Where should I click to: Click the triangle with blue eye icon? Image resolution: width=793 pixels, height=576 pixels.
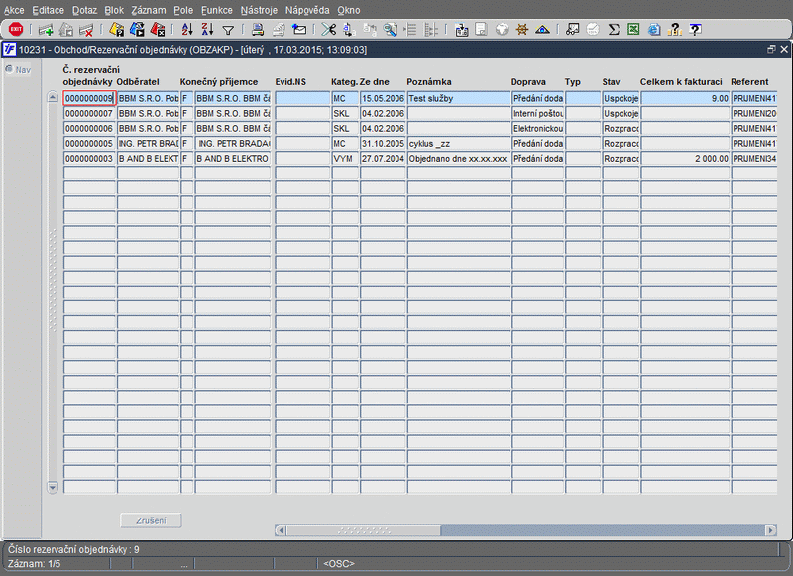pos(542,30)
